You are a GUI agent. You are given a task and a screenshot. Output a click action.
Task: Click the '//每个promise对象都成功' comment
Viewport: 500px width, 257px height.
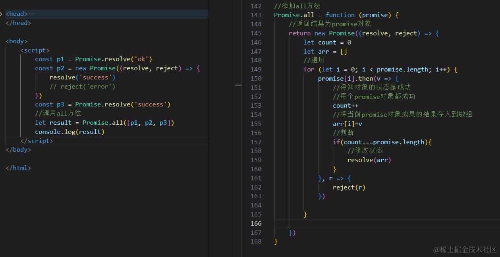374,97
